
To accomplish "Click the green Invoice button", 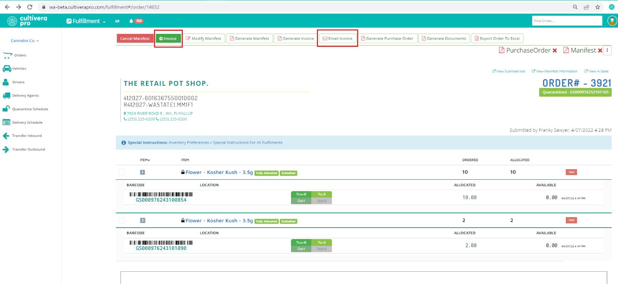I will click(x=168, y=39).
